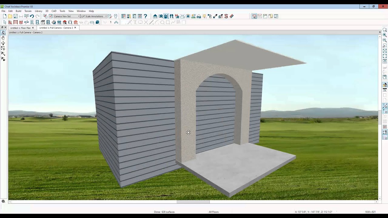Select the spray can Material Painter icon
388x218 pixels.
pos(210,16)
